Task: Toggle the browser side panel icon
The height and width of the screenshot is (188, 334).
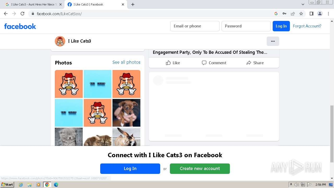Action: point(311,14)
